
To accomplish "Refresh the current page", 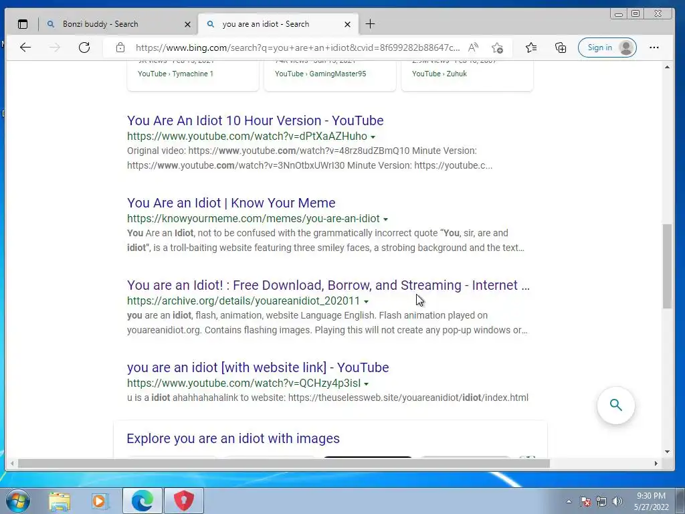I will point(84,48).
